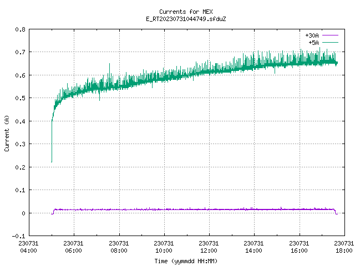
Task: Click the 12:00 time tick label
Action: [x=209, y=250]
